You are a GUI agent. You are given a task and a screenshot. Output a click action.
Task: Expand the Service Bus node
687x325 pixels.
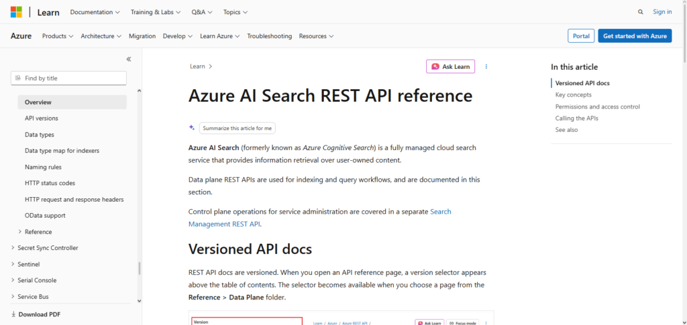[13, 297]
